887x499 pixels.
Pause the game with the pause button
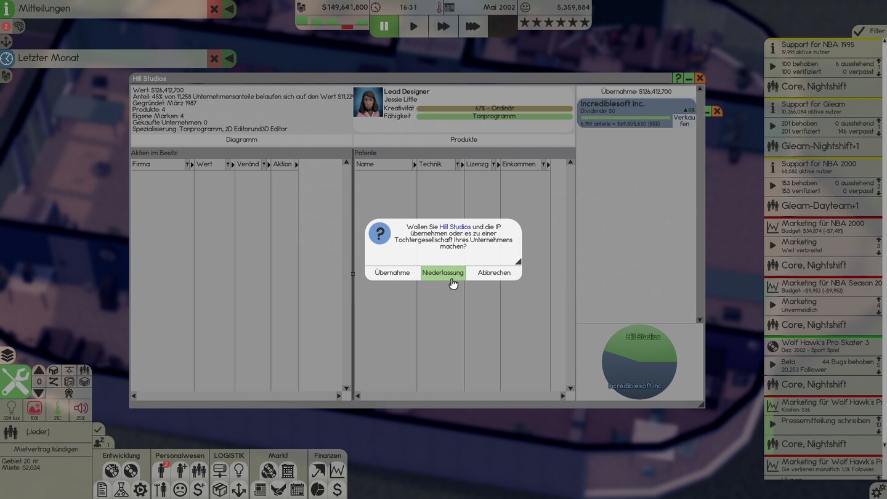tap(384, 26)
